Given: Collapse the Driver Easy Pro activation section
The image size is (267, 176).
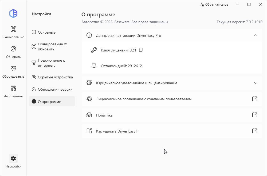Looking at the screenshot, I should [256, 35].
